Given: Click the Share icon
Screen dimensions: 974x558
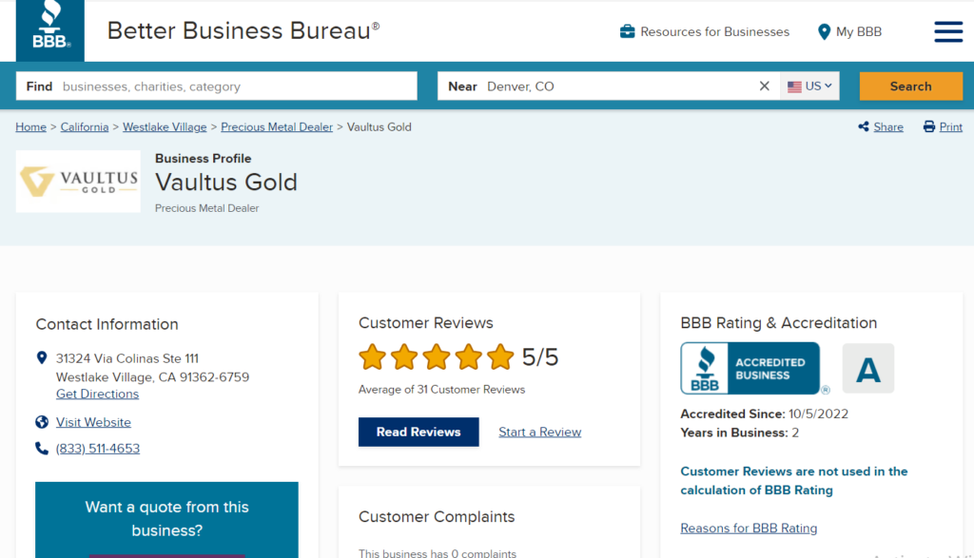Looking at the screenshot, I should (864, 126).
